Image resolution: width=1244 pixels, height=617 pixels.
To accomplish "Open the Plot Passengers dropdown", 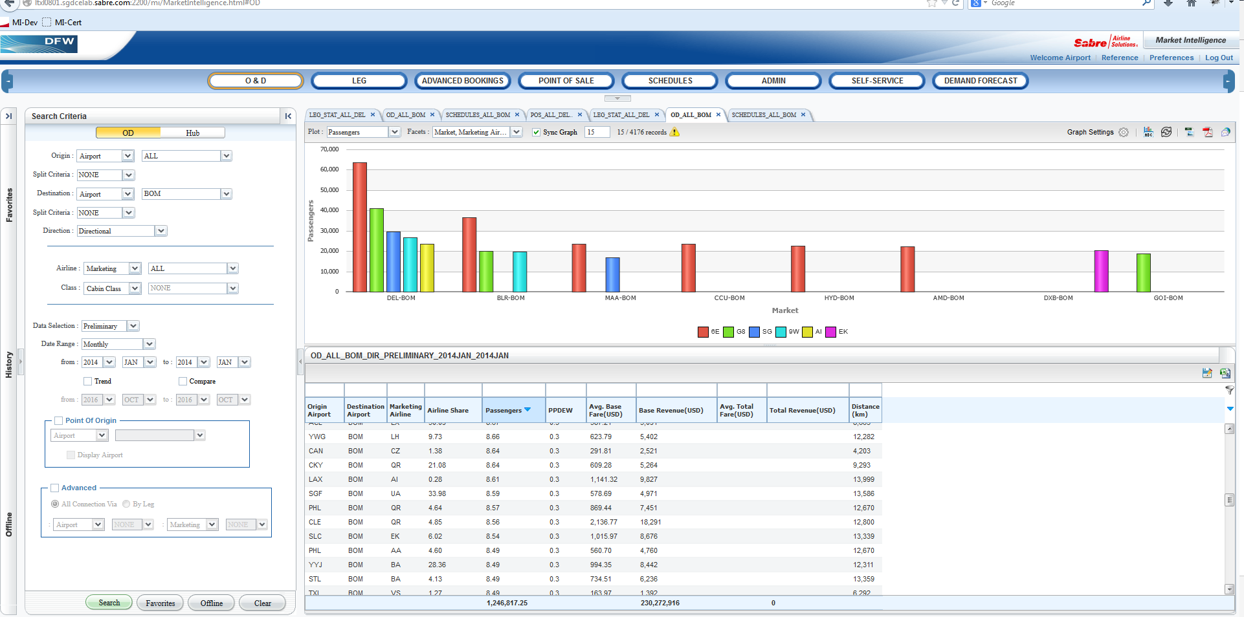I will [394, 132].
